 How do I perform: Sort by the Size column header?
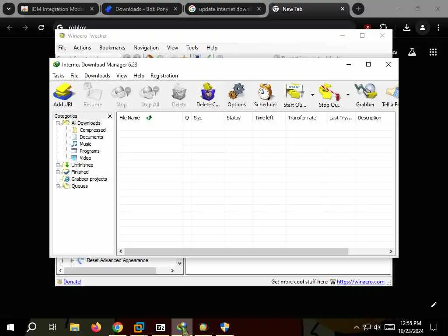208,118
